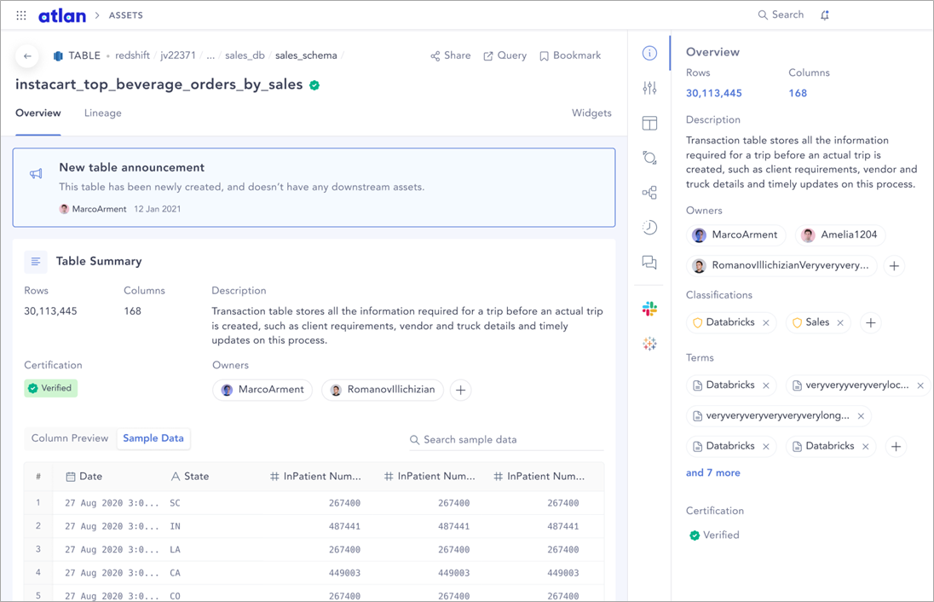Expand 'and 7 more' terms
The width and height of the screenshot is (934, 602).
tap(713, 472)
